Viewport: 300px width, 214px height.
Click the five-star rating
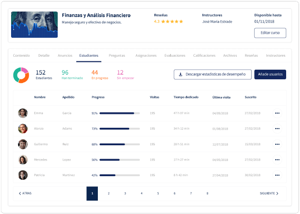pyautogui.click(x=172, y=21)
